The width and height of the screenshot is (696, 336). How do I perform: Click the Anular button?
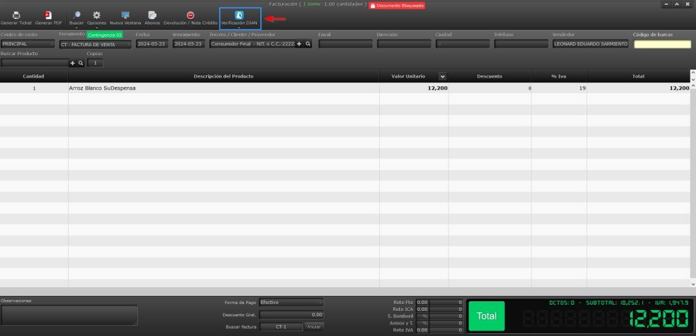tap(313, 326)
